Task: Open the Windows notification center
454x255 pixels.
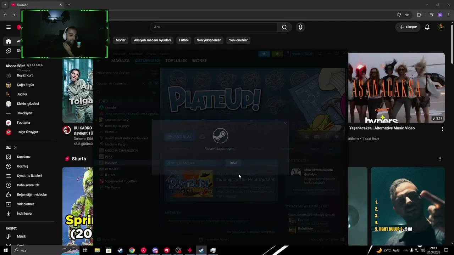Action: [x=446, y=250]
